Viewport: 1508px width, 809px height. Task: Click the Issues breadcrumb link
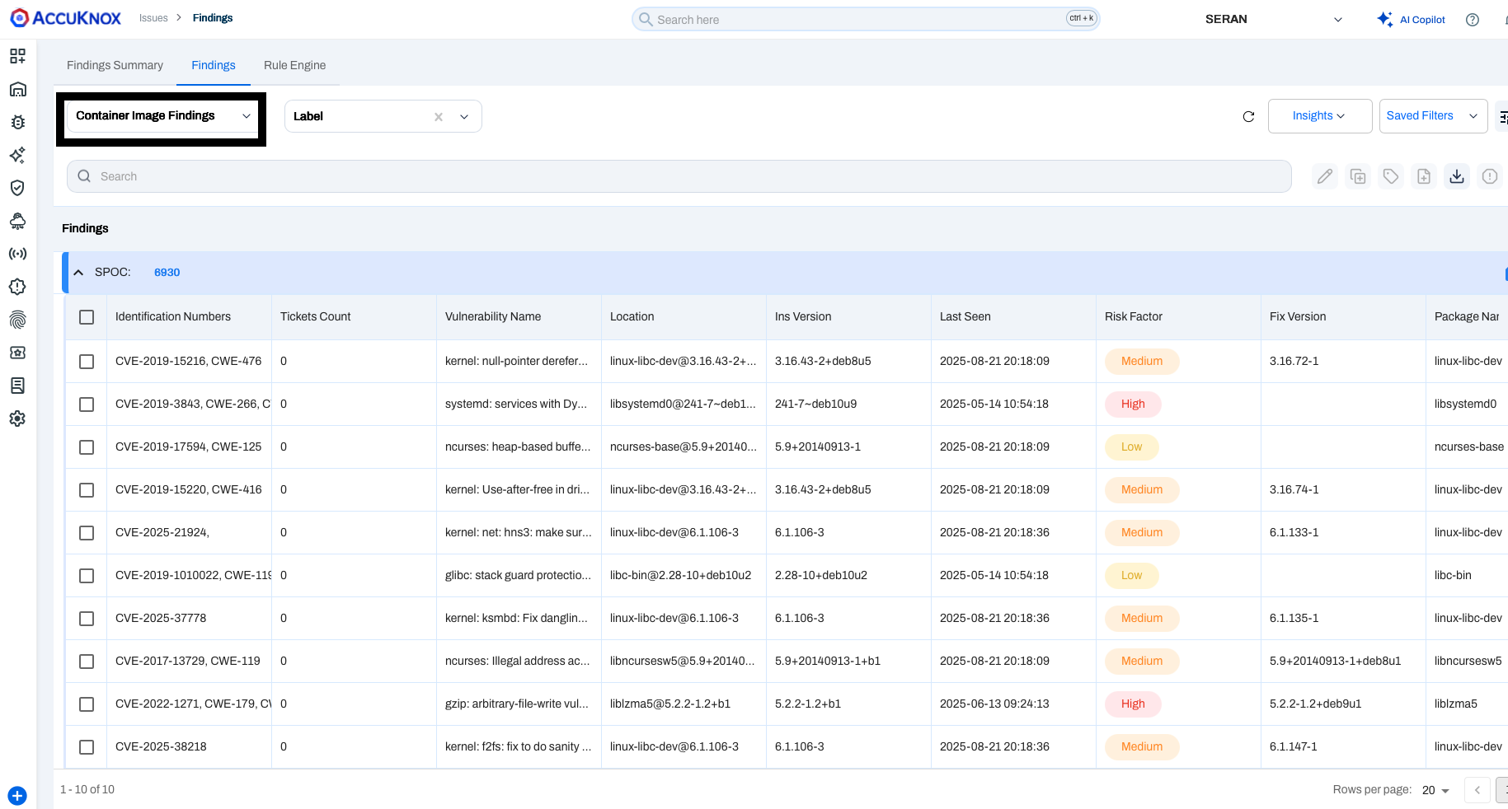[153, 18]
